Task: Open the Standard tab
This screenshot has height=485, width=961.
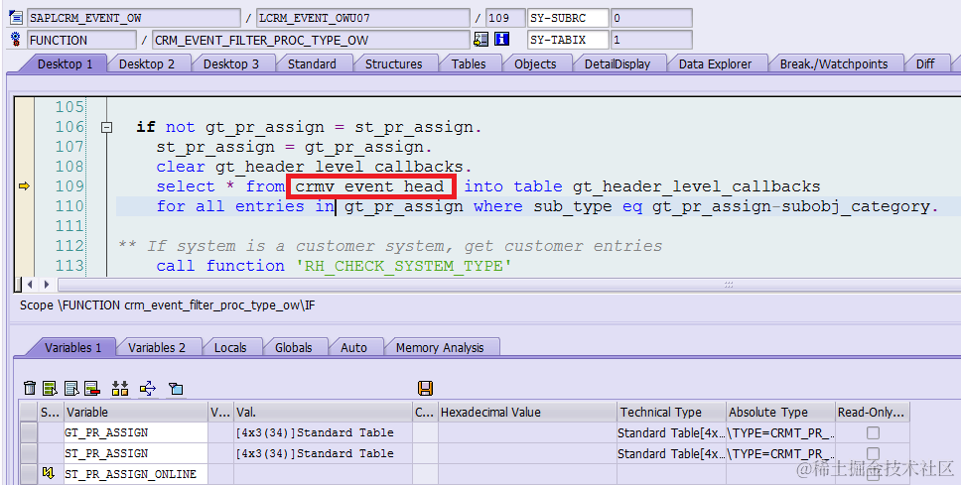Action: tap(312, 63)
